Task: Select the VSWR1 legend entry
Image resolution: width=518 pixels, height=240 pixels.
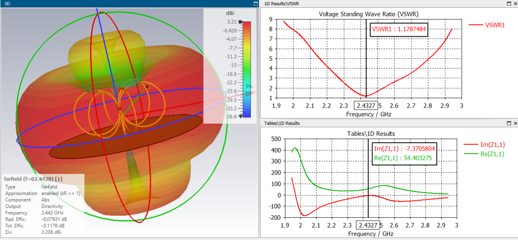Action: pos(487,25)
